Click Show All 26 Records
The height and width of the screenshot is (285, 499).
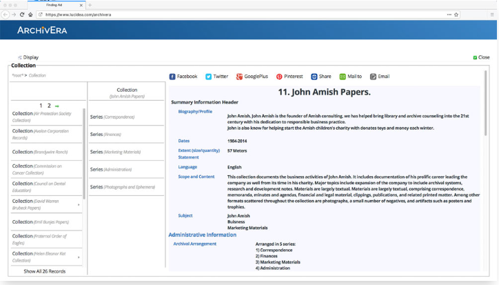click(x=45, y=271)
